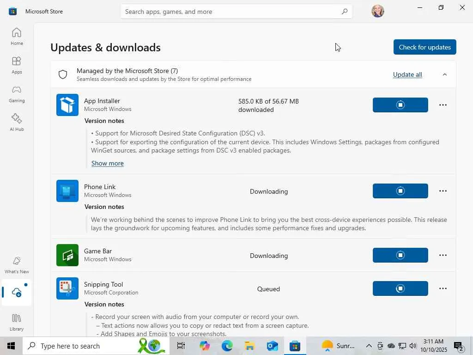Stop the Phone Link download

click(400, 191)
